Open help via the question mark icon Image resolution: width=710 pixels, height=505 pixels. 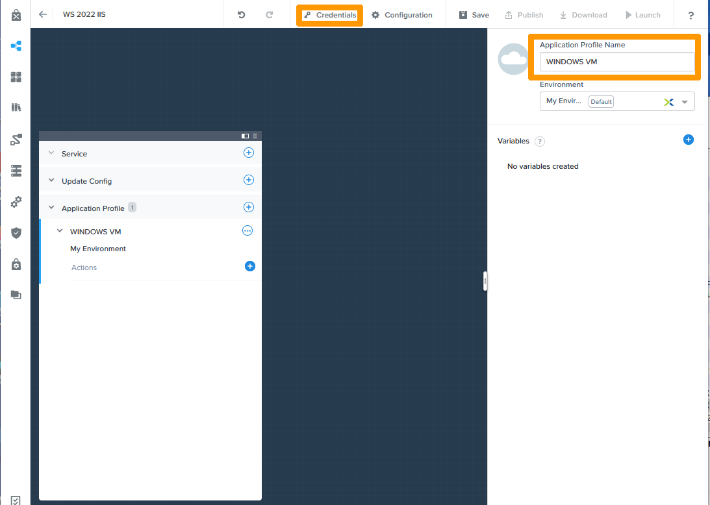click(691, 16)
